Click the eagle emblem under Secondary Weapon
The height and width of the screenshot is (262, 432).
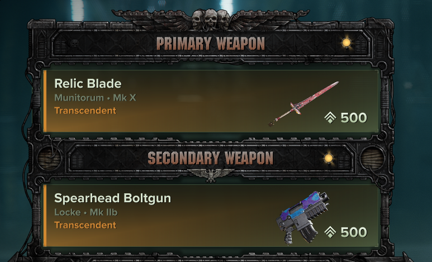pyautogui.click(x=211, y=175)
